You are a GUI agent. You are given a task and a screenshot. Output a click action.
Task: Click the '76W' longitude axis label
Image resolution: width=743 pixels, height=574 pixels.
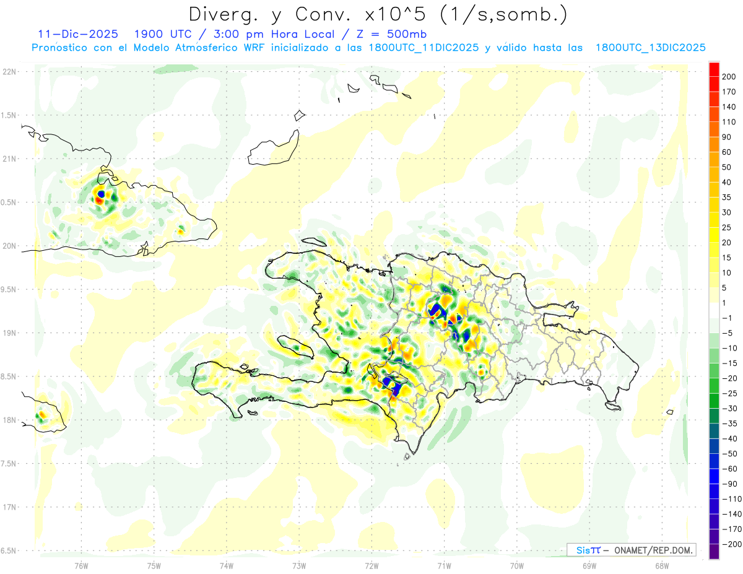pyautogui.click(x=81, y=565)
